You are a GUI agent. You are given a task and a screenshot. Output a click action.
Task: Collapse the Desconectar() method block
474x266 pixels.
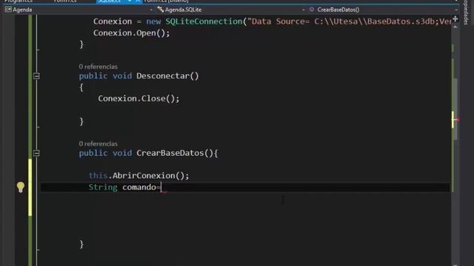(x=36, y=76)
